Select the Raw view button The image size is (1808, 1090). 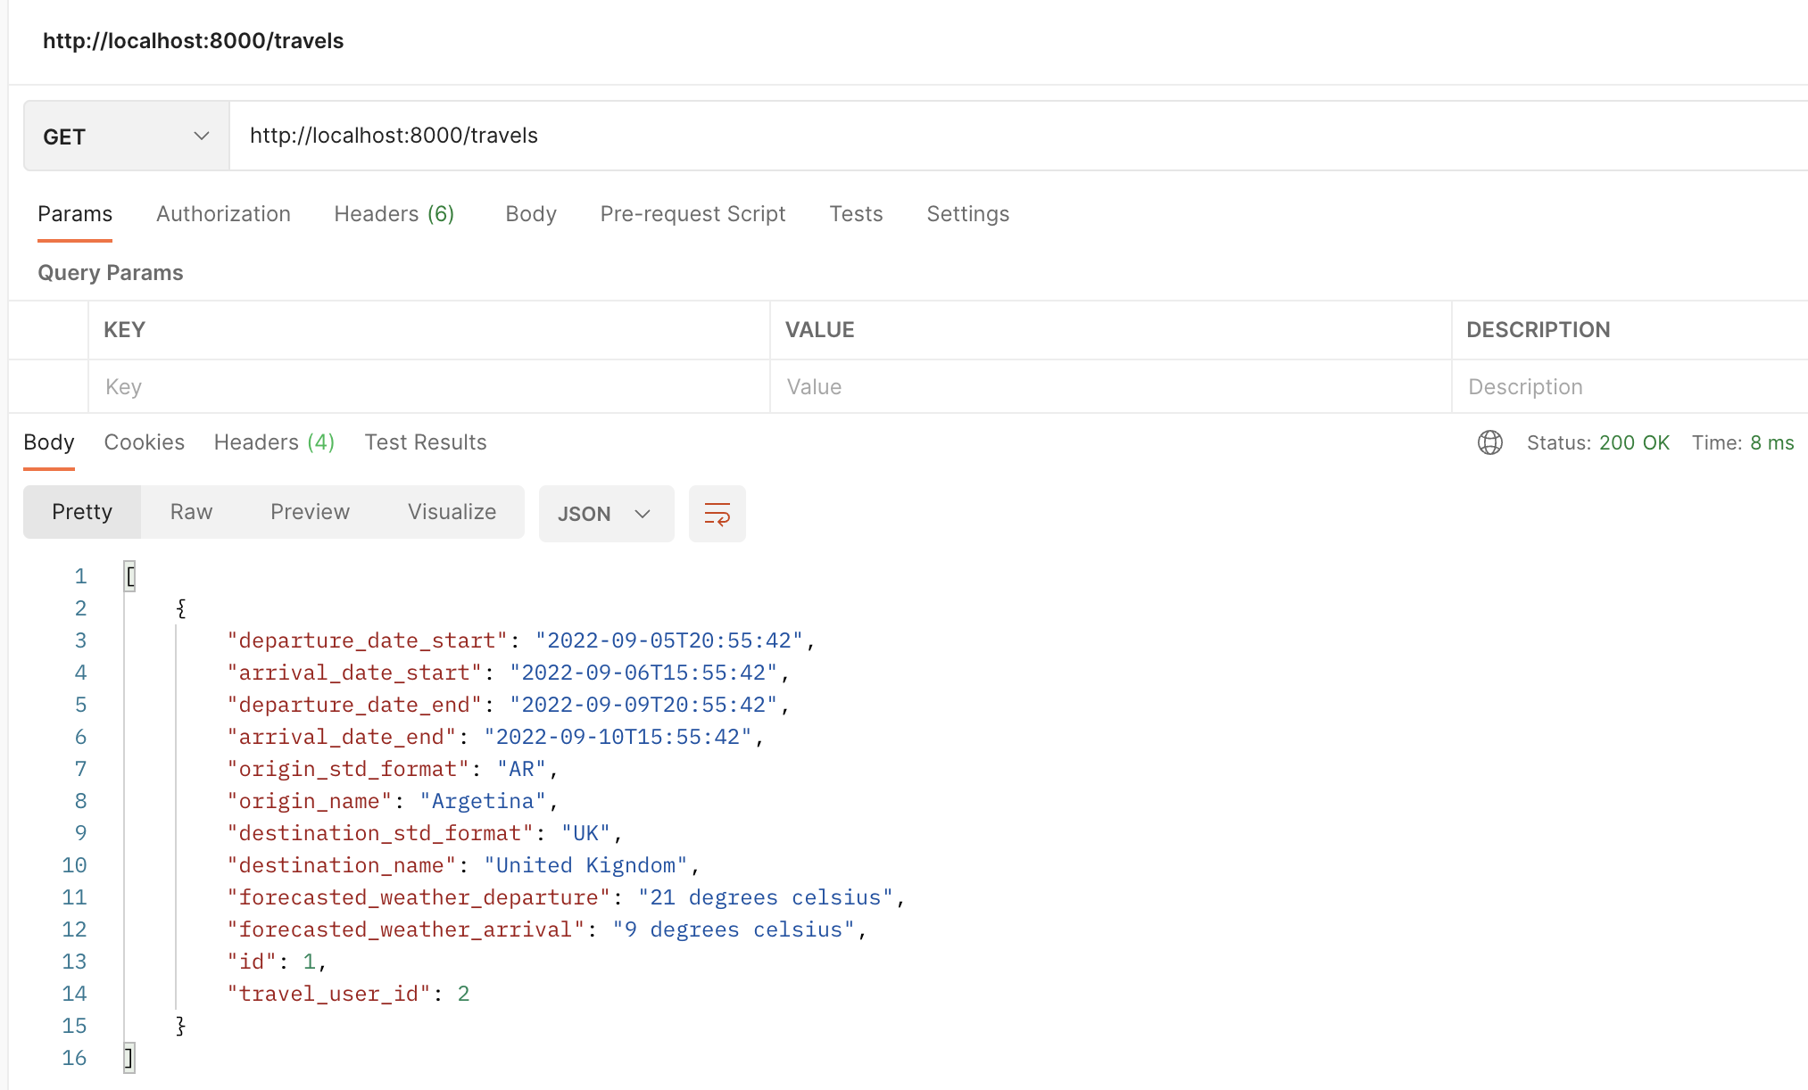point(191,512)
